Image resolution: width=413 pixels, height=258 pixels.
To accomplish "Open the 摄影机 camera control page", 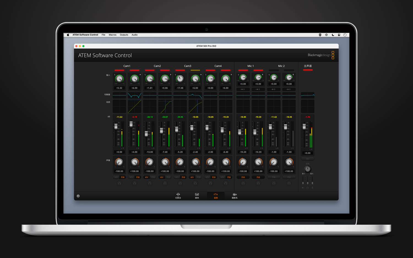I will click(235, 196).
